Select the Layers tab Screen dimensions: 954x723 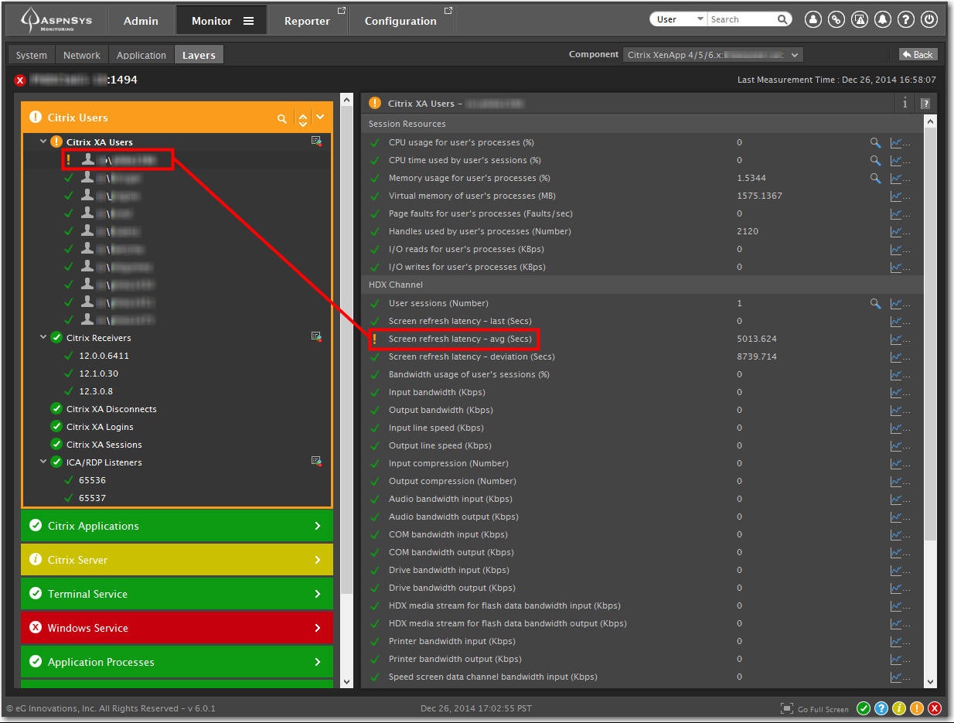[x=199, y=55]
